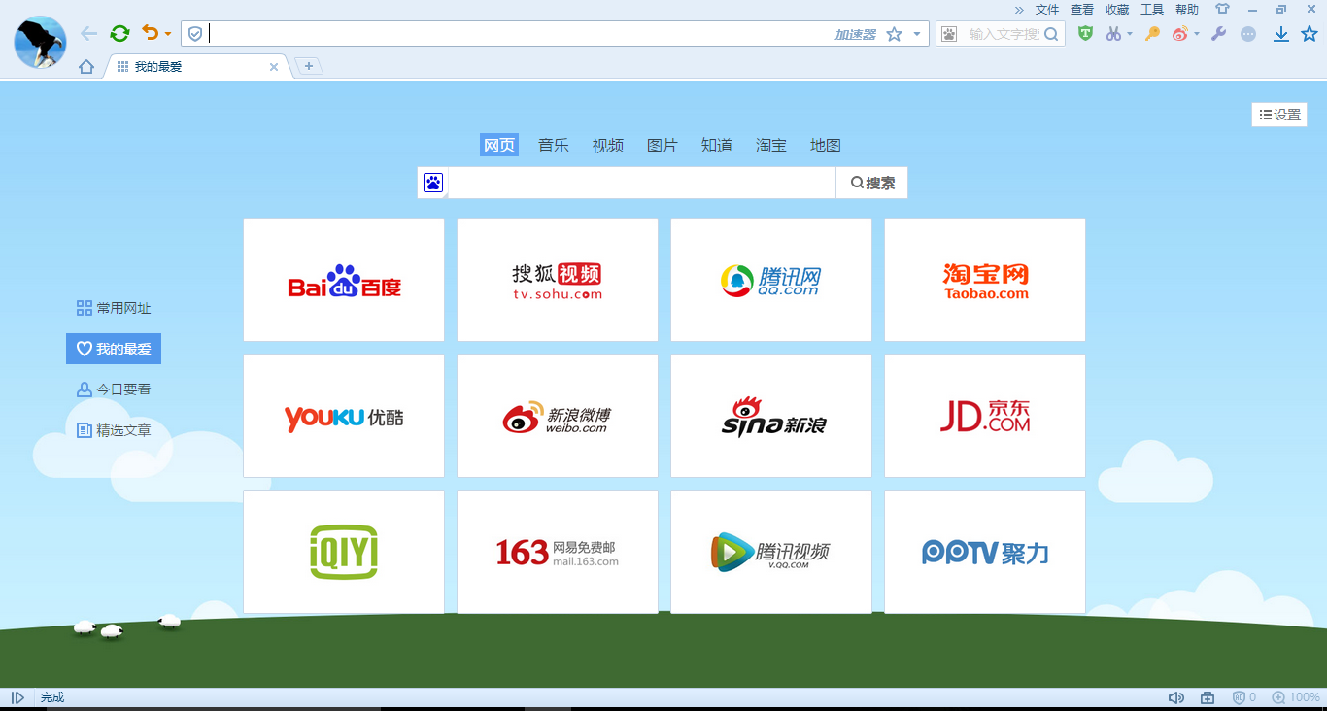This screenshot has width=1327, height=711.
Task: Focus the URL address bar
Action: click(520, 34)
